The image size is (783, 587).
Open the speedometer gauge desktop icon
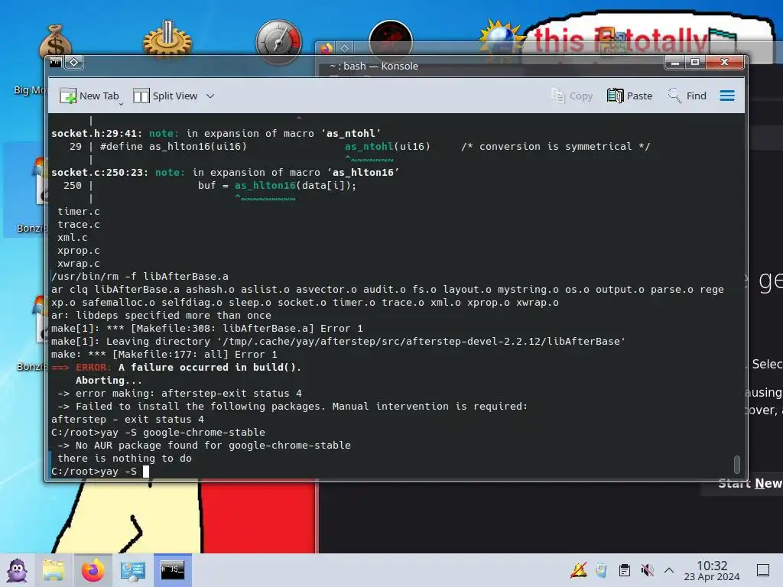point(278,42)
